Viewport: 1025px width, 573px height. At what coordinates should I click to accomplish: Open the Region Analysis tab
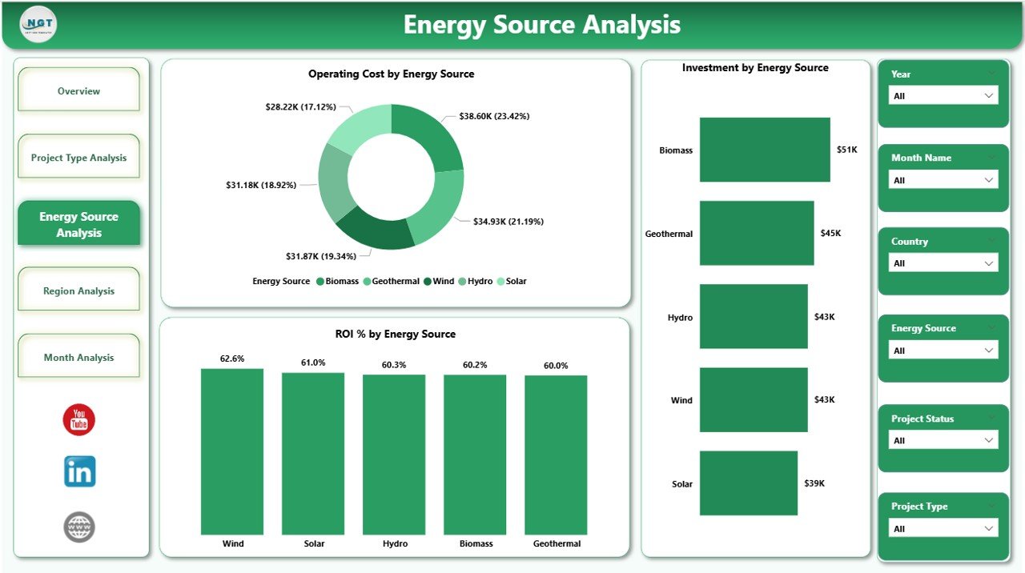(x=78, y=291)
